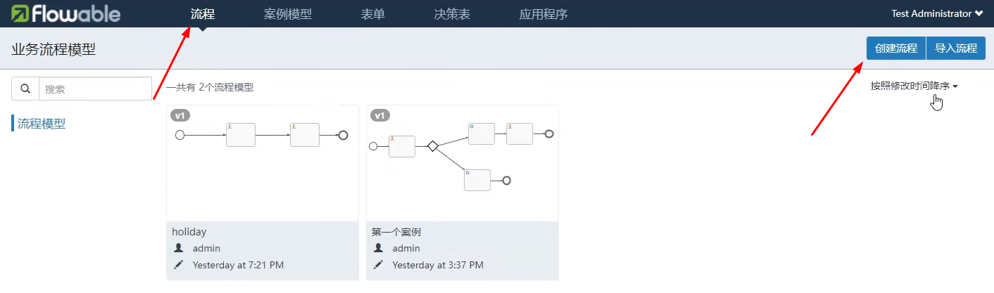This screenshot has height=293, width=994.
Task: Click the search magnifier icon
Action: point(25,89)
